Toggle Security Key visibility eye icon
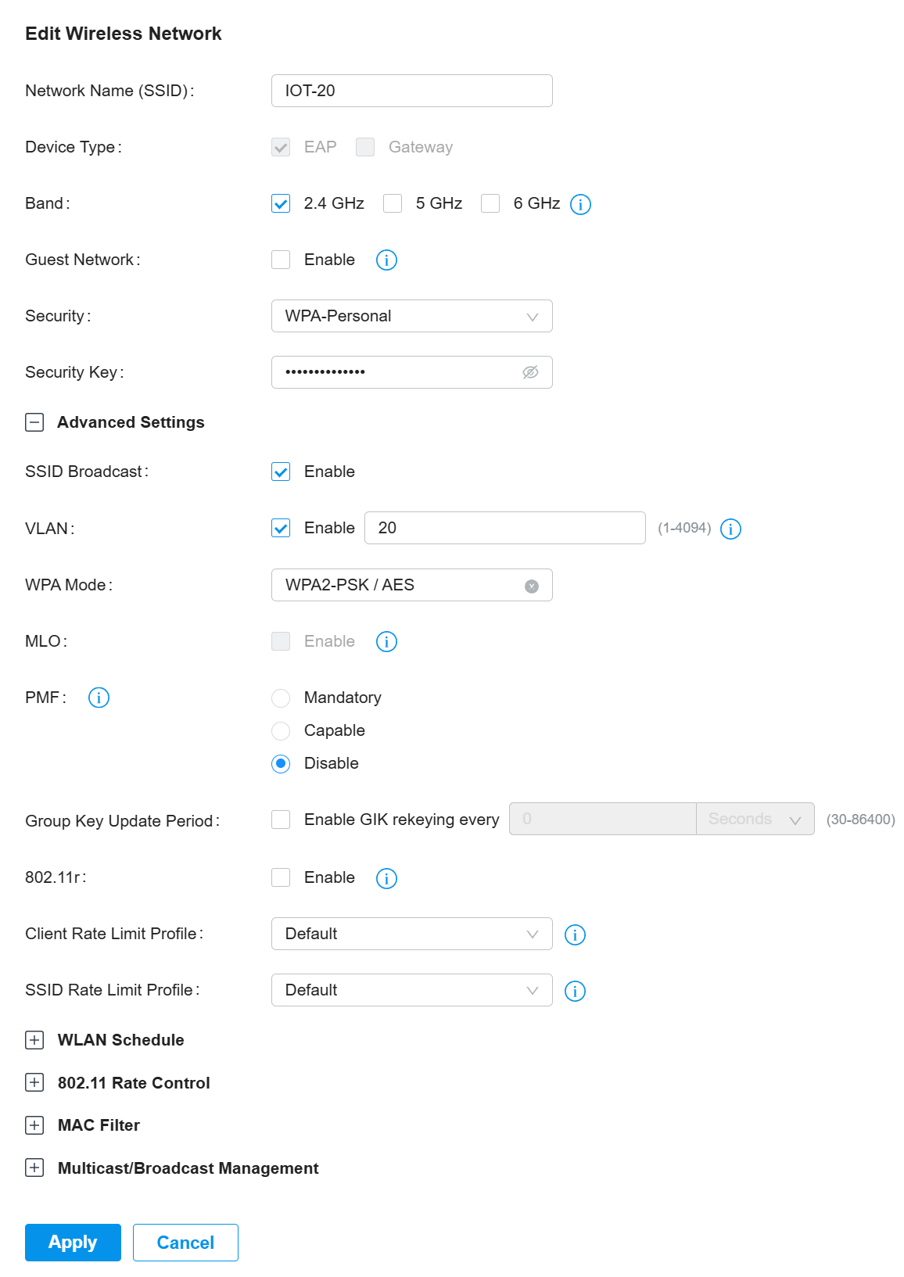 click(x=531, y=372)
